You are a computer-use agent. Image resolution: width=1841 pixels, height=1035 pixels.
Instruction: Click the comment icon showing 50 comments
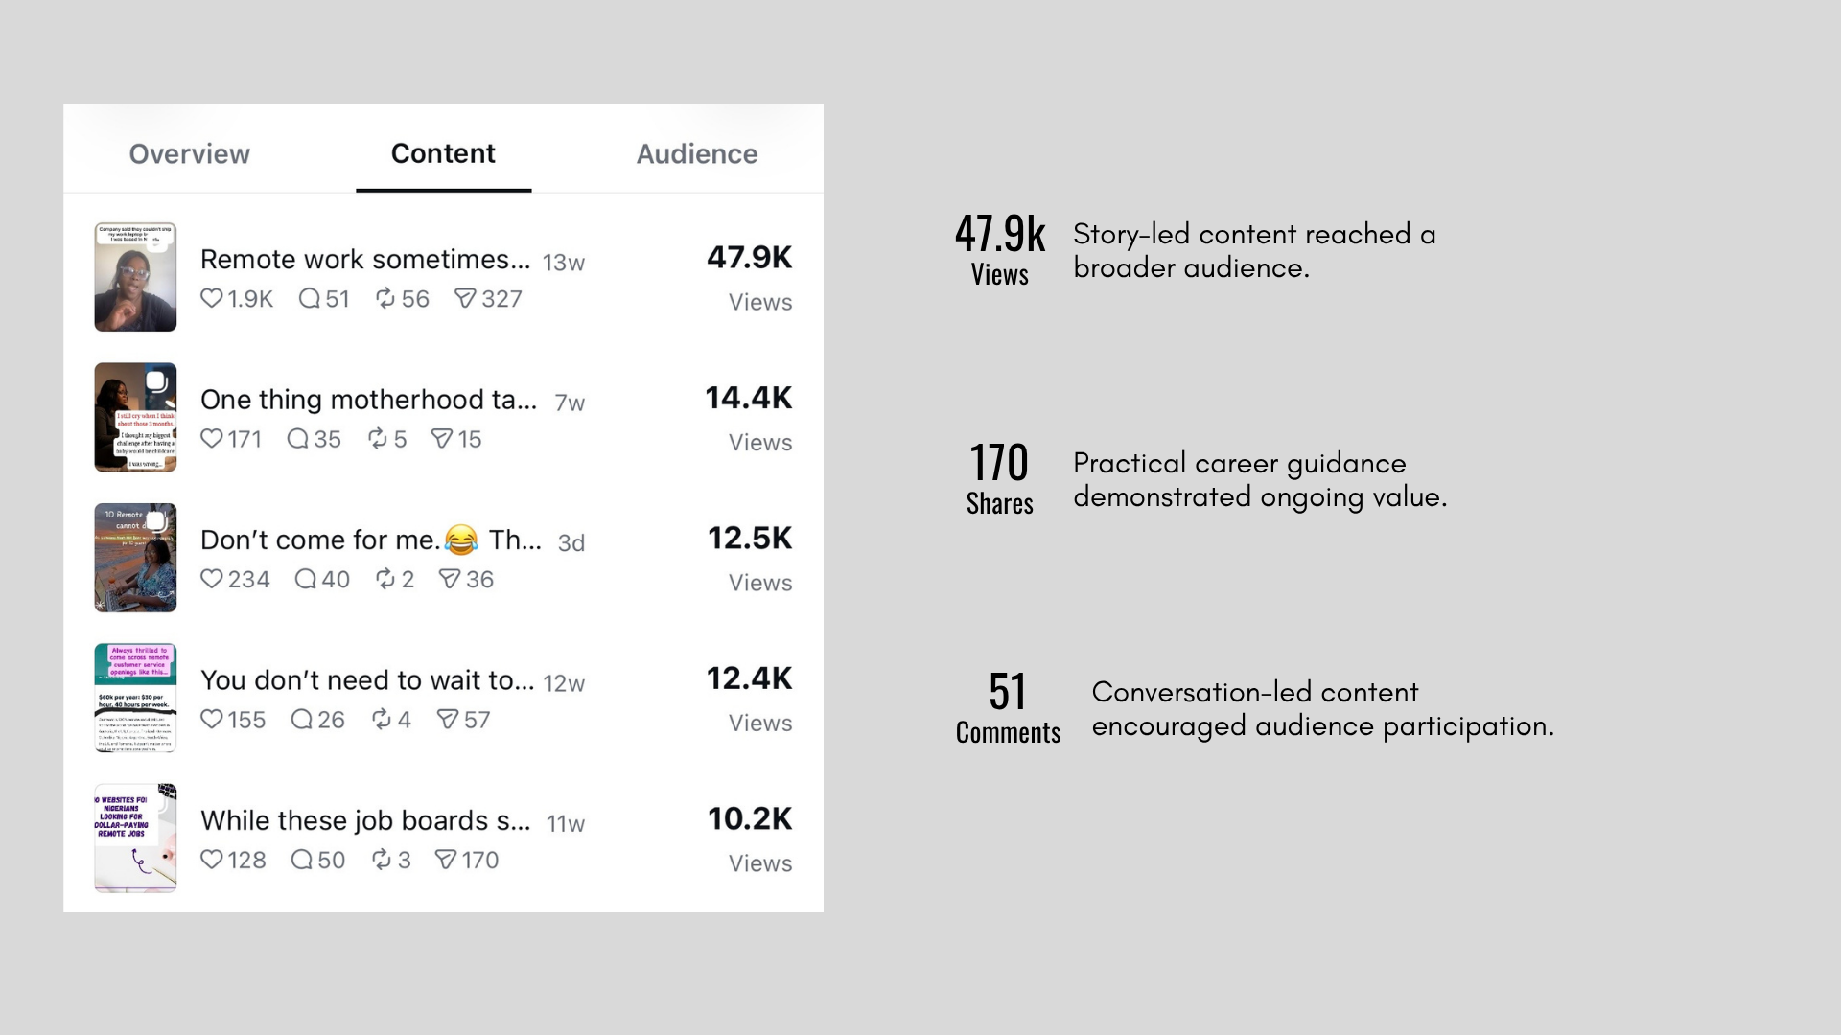(301, 860)
